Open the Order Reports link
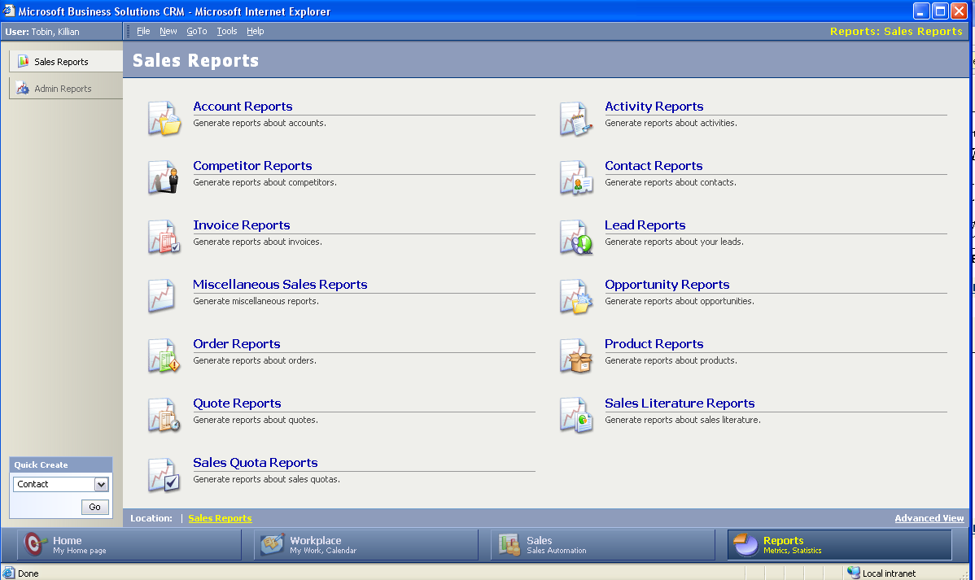 236,344
